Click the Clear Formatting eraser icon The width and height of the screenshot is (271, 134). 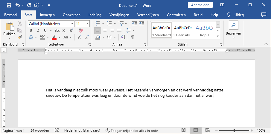(x=80, y=30)
